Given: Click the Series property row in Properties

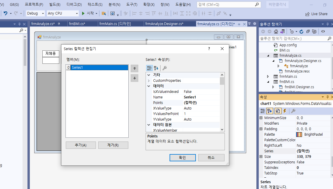Looking at the screenshot, I should (295, 151).
